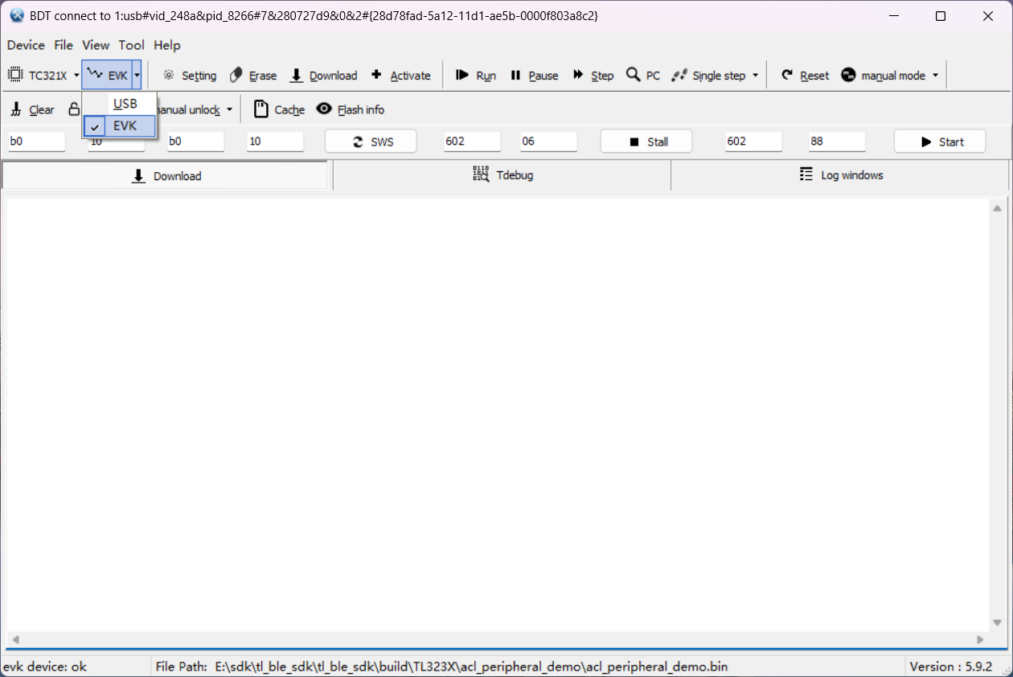Run the program with the Run icon
1013x677 pixels.
pos(462,75)
